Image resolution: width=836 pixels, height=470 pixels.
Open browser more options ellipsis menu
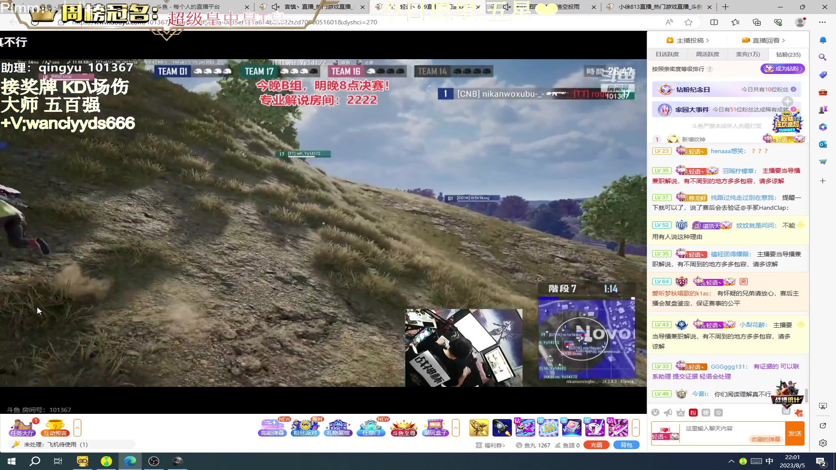[x=822, y=22]
